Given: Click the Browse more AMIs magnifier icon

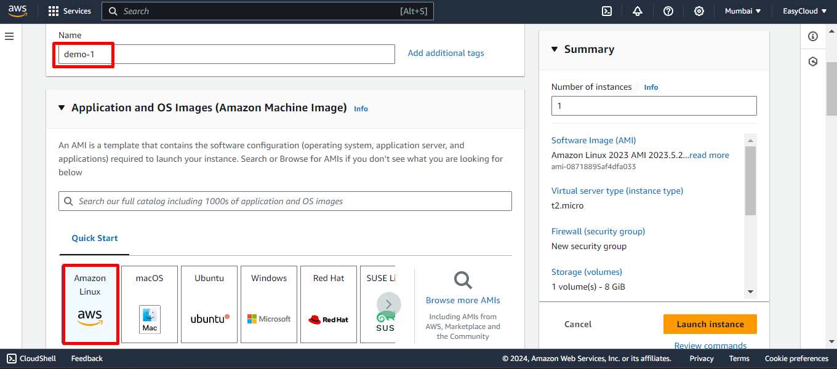Looking at the screenshot, I should point(463,280).
